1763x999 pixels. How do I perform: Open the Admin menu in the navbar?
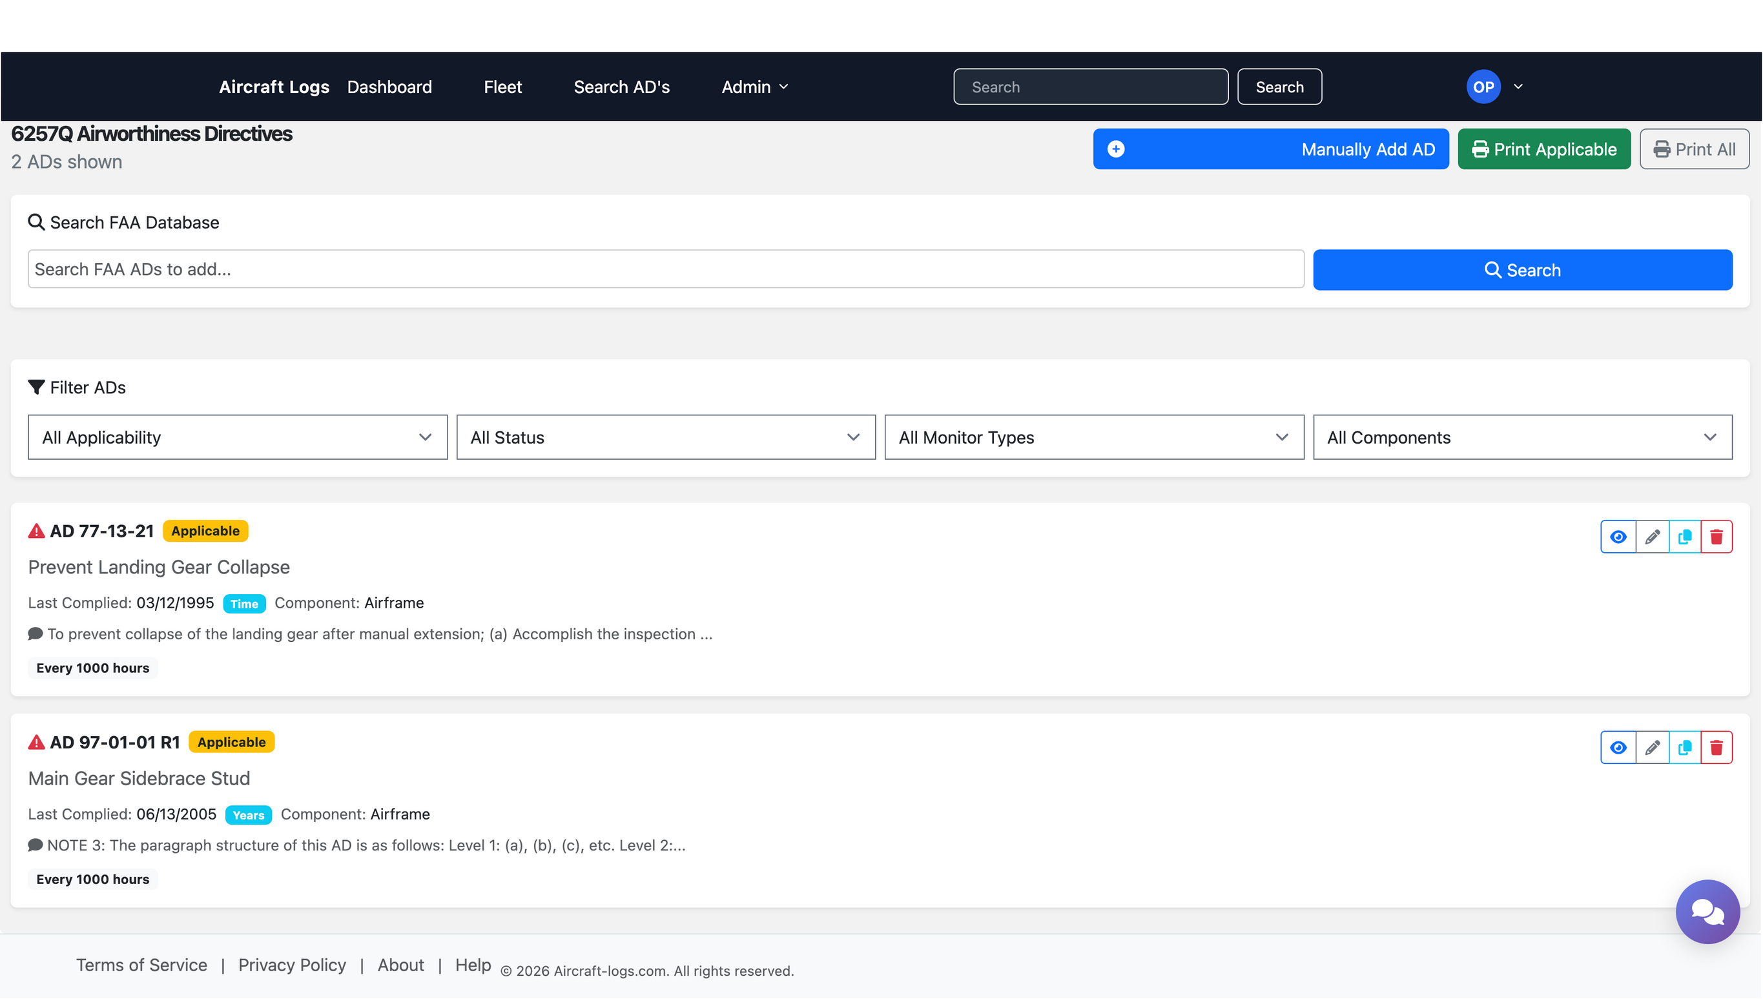pos(754,87)
